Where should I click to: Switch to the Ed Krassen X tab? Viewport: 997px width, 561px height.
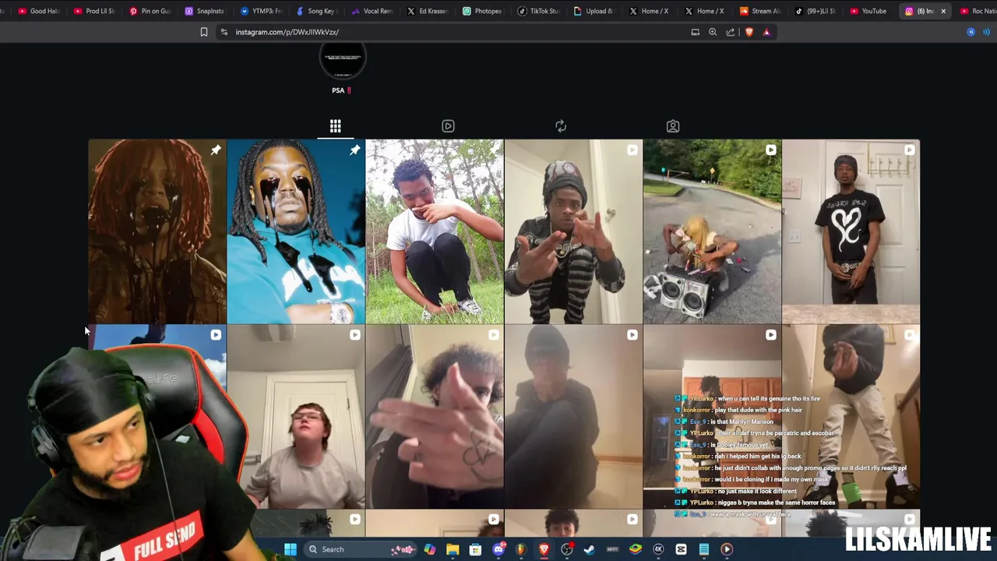coord(429,11)
